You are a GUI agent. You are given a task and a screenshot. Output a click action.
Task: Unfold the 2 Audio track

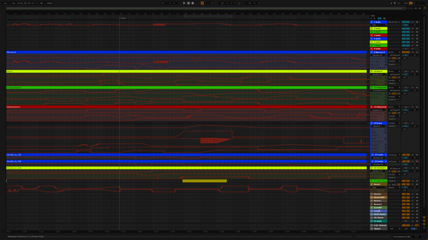tap(371, 28)
